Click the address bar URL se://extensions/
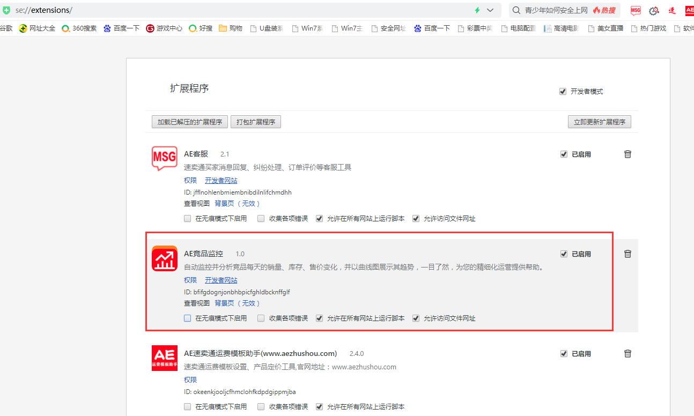Viewport: 694px width, 416px height. click(x=44, y=10)
